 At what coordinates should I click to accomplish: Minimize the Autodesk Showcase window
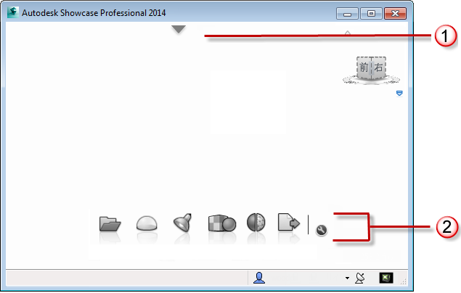pos(347,14)
